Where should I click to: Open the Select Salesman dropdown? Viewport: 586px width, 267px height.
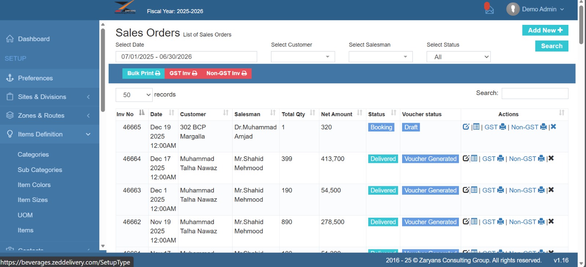(380, 57)
